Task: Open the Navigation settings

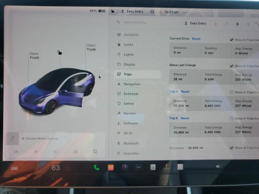Action: pos(129,84)
